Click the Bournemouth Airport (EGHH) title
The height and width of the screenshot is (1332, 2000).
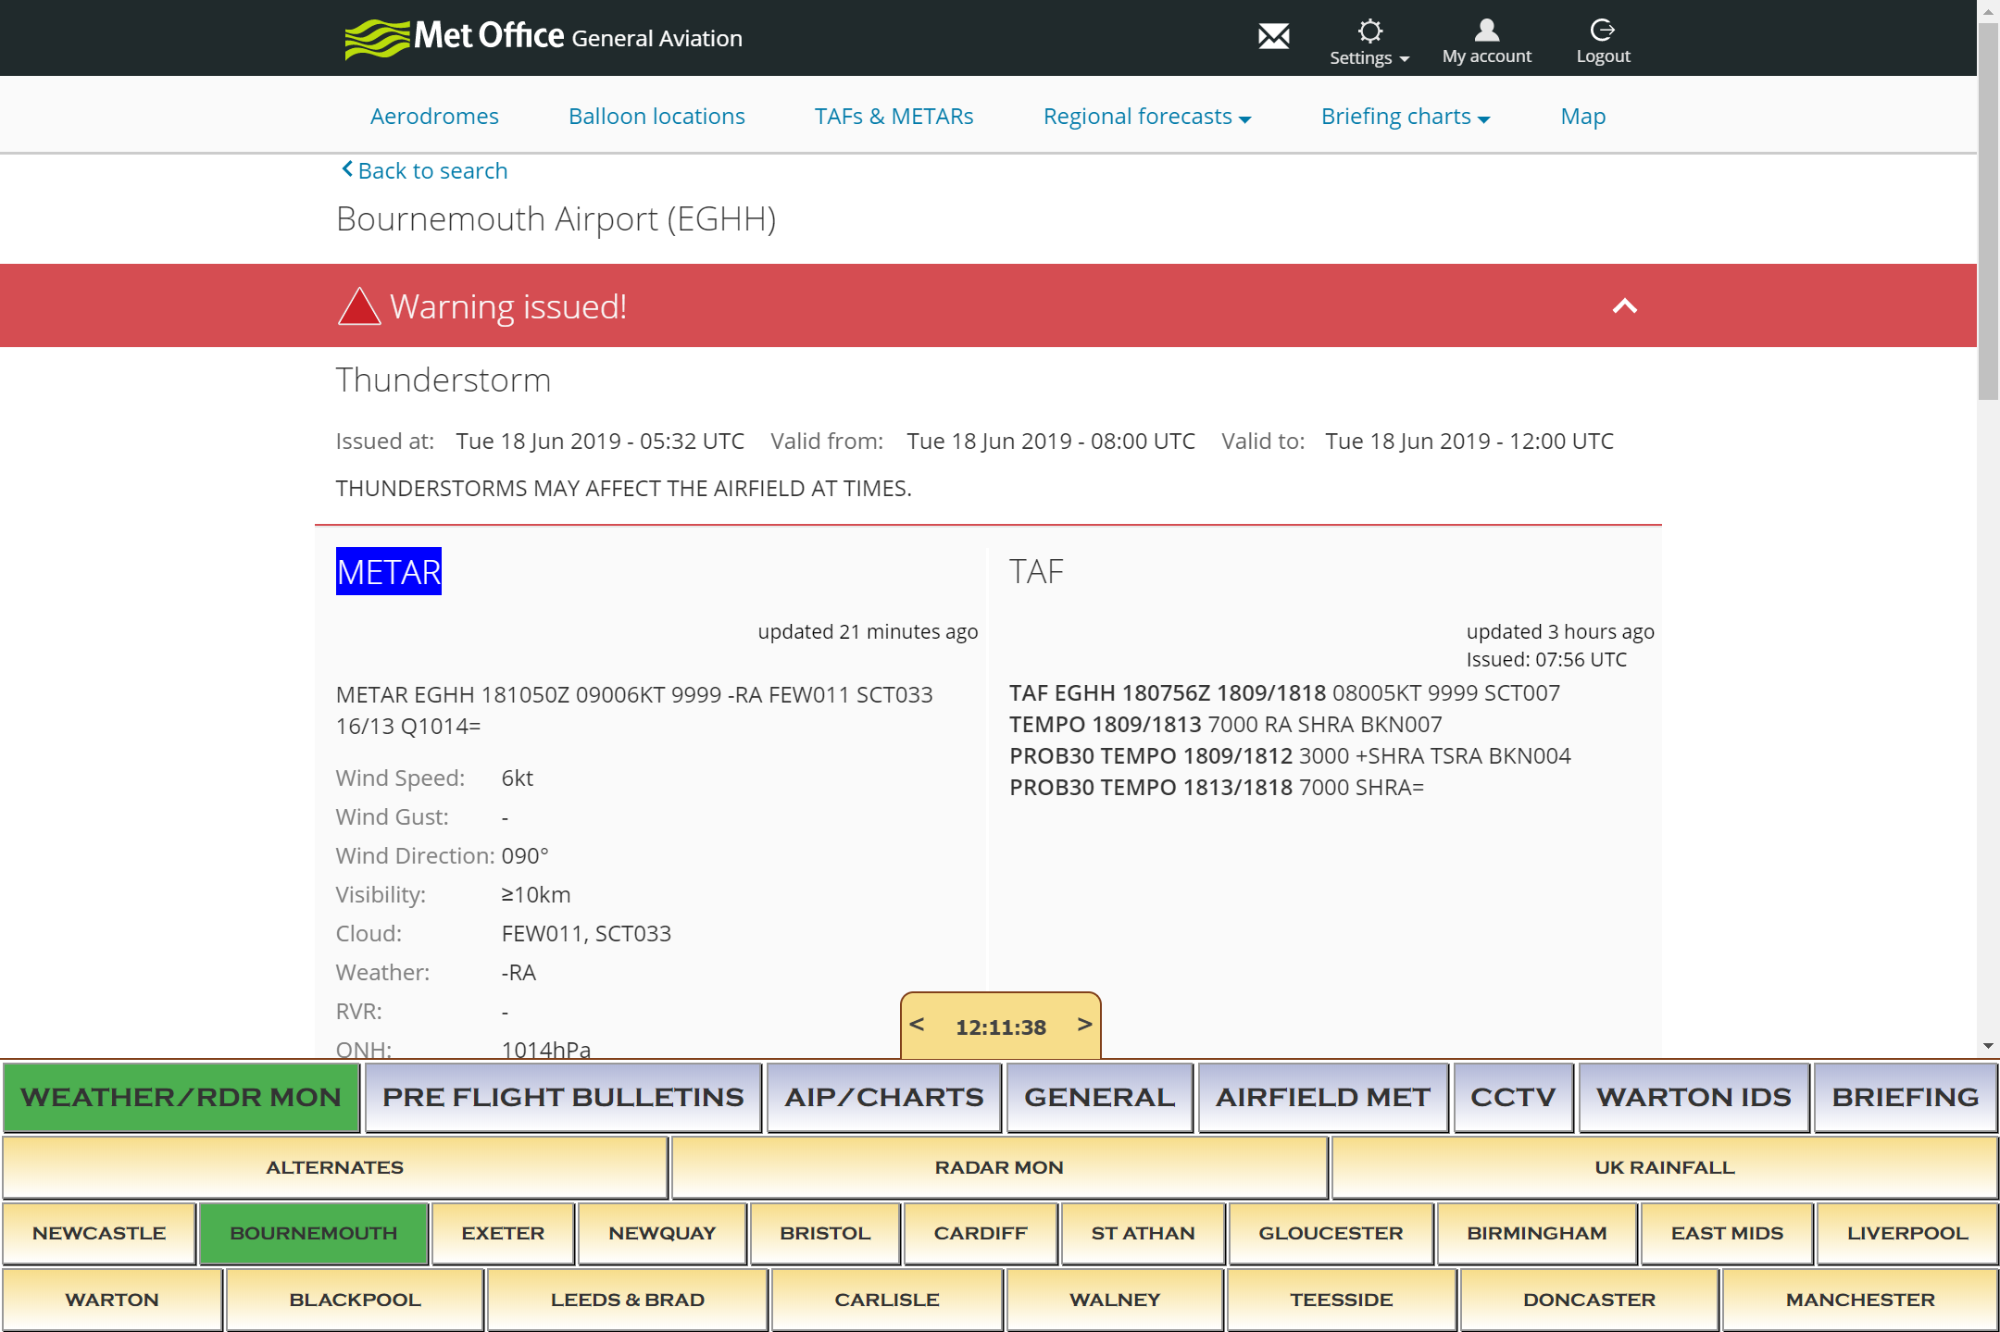point(556,219)
